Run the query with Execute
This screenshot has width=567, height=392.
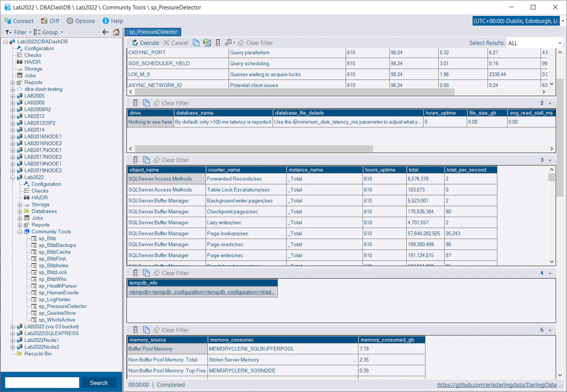tap(145, 43)
